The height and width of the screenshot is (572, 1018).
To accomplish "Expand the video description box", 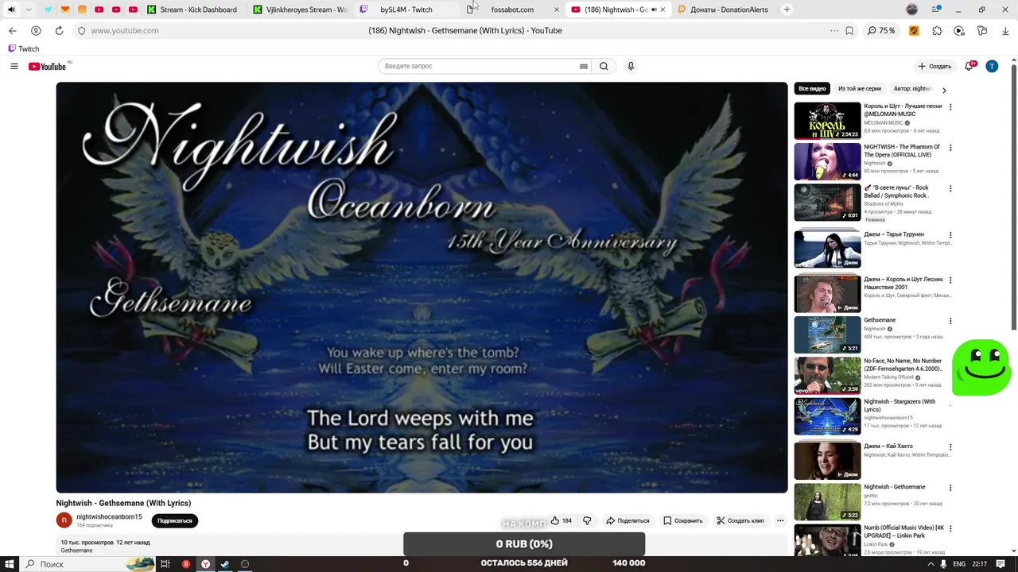I will click(422, 547).
